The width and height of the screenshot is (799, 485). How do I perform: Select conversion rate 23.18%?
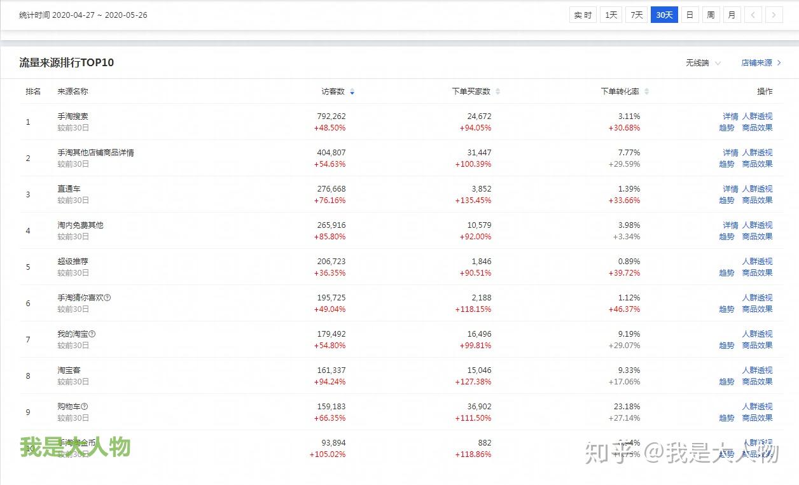tap(629, 407)
